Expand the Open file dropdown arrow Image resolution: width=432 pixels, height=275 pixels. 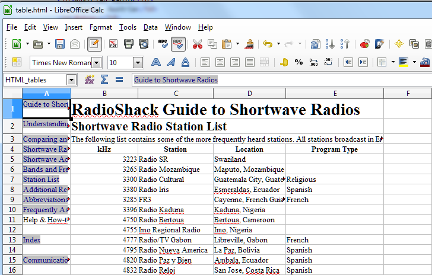tap(49, 44)
